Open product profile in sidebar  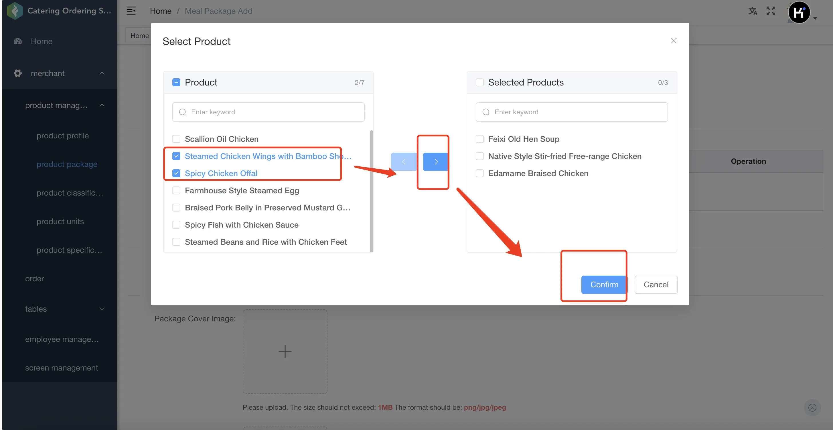point(62,136)
